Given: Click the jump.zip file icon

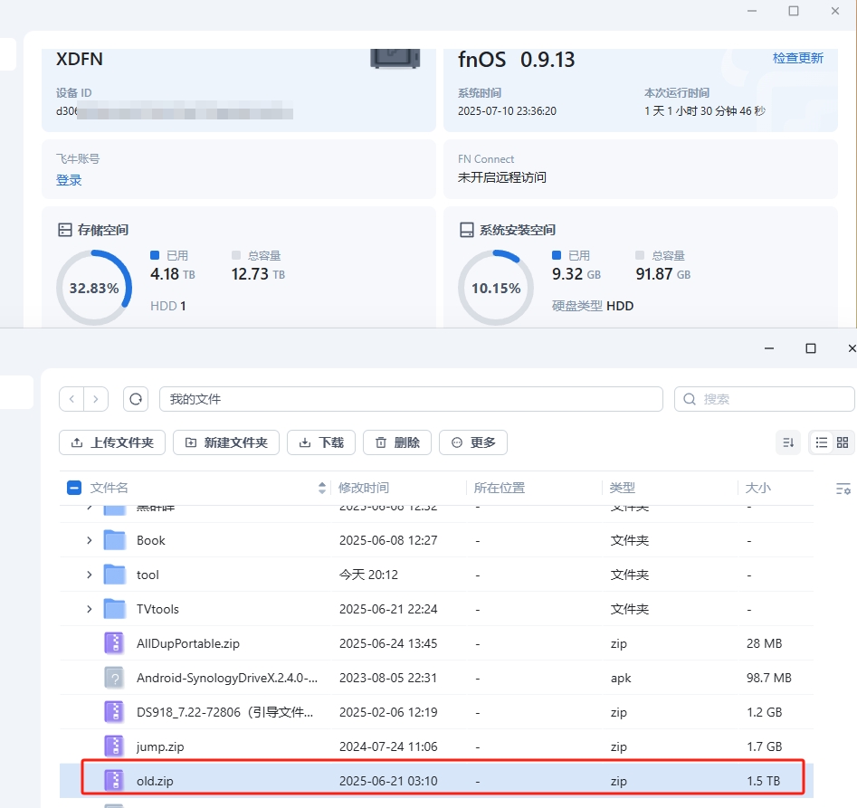Looking at the screenshot, I should pyautogui.click(x=114, y=746).
